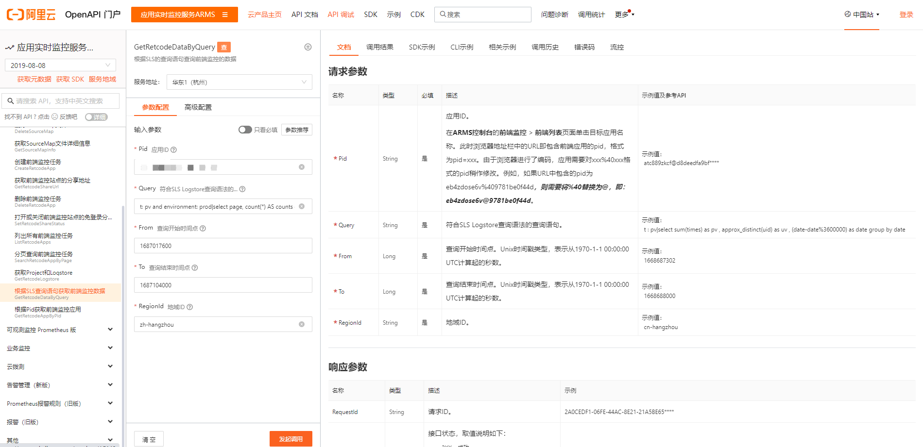
Task: Expand 业务监控 category
Action: point(60,348)
